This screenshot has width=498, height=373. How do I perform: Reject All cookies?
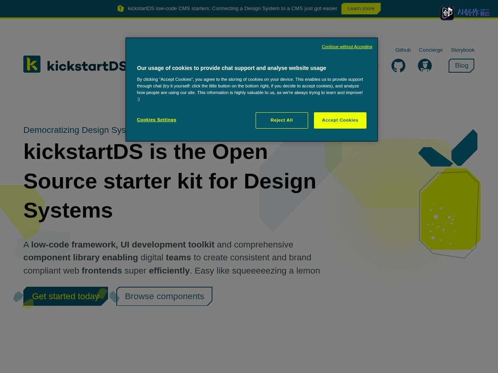tap(282, 120)
